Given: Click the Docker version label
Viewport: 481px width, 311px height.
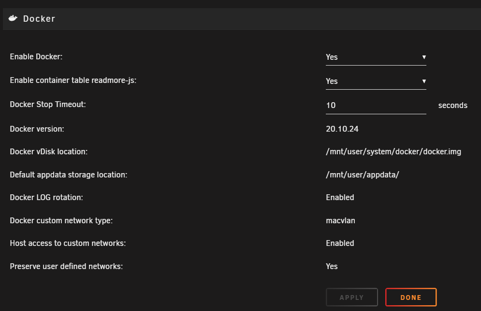Looking at the screenshot, I should pyautogui.click(x=37, y=129).
